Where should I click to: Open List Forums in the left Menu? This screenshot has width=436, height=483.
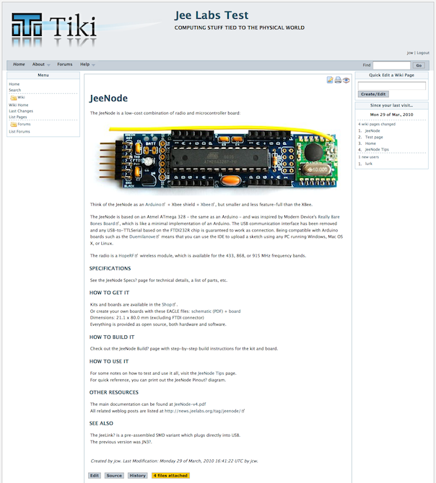coord(19,131)
